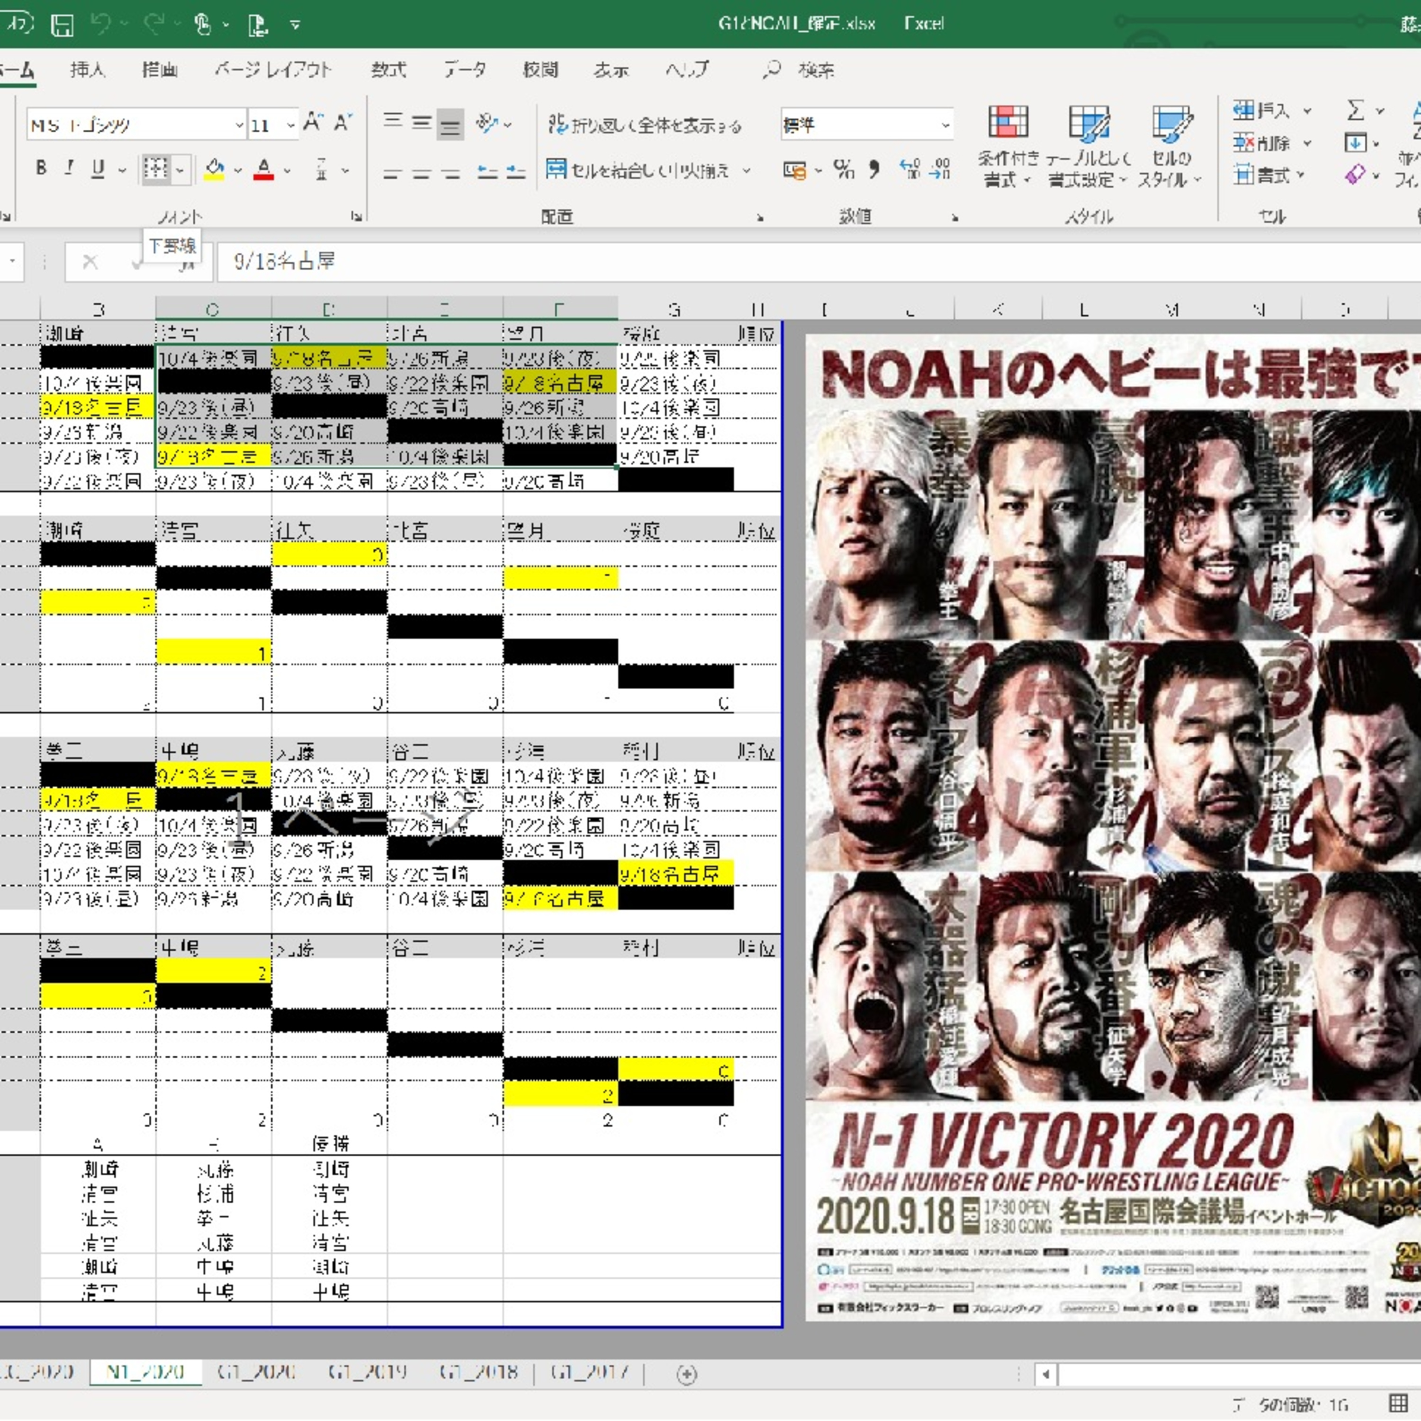Open the 挿入 ribbon tab

tap(88, 70)
